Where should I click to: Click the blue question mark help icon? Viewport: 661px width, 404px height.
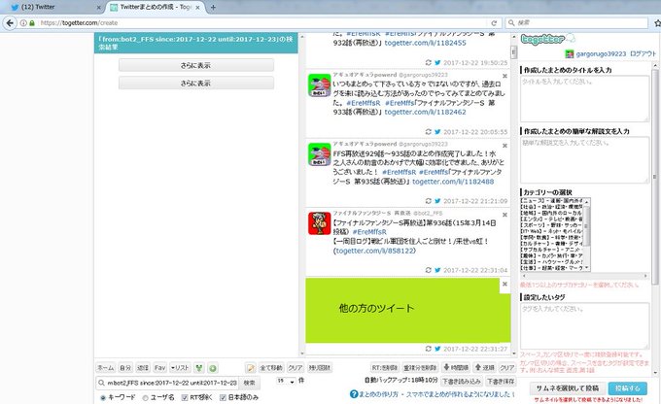tap(354, 394)
